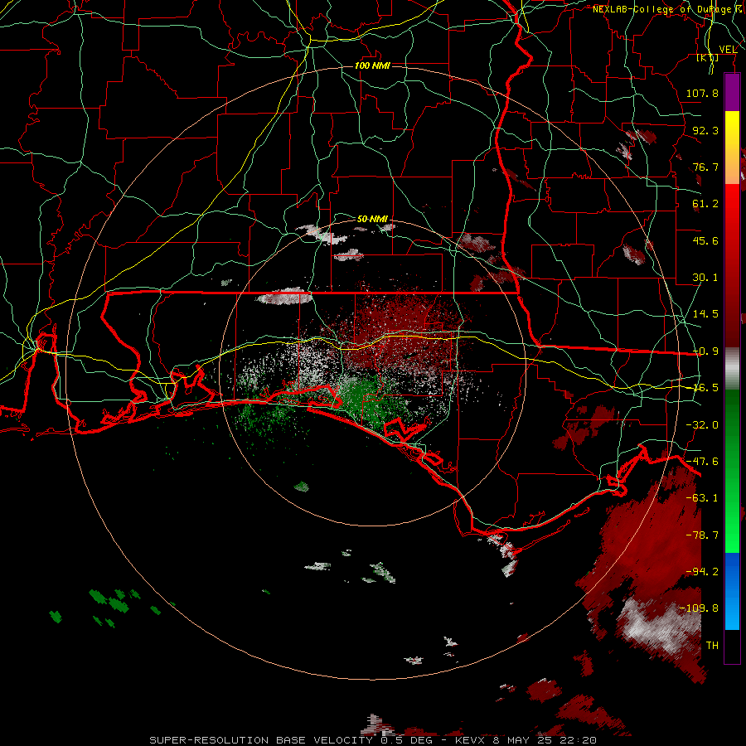Screen dimensions: 746x746
Task: Select the -47.6 velocity scale value
Action: pyautogui.click(x=702, y=462)
